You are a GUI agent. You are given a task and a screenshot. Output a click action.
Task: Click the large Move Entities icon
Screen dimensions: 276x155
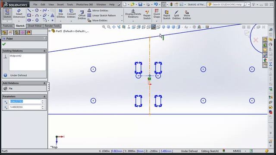187,15
